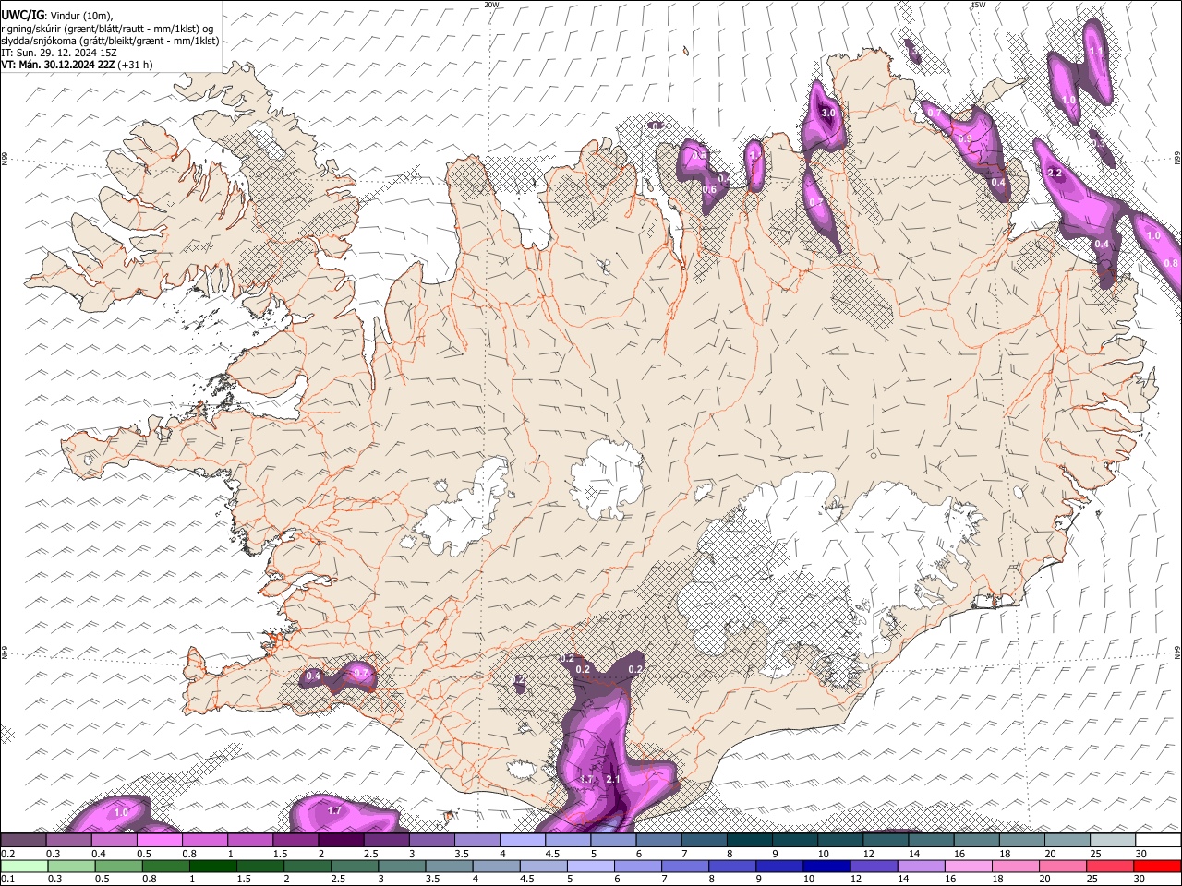Click the 'rigning/skúrir' legend description line
The image size is (1182, 886).
(x=107, y=28)
